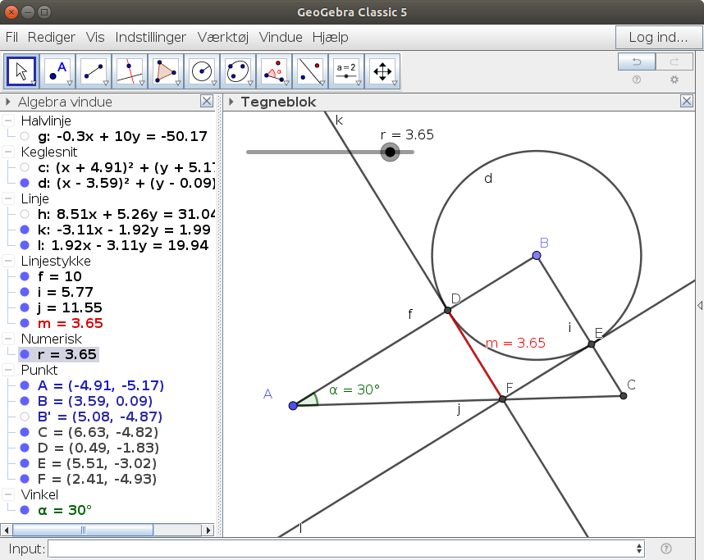The width and height of the screenshot is (704, 560).
Task: Open the Rediger menu
Action: tap(51, 37)
